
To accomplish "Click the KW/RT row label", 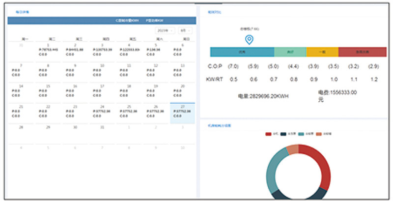I will tap(214, 79).
